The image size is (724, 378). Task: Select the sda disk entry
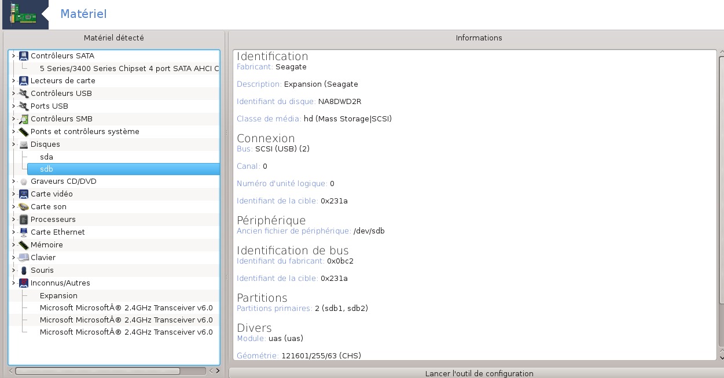point(46,157)
